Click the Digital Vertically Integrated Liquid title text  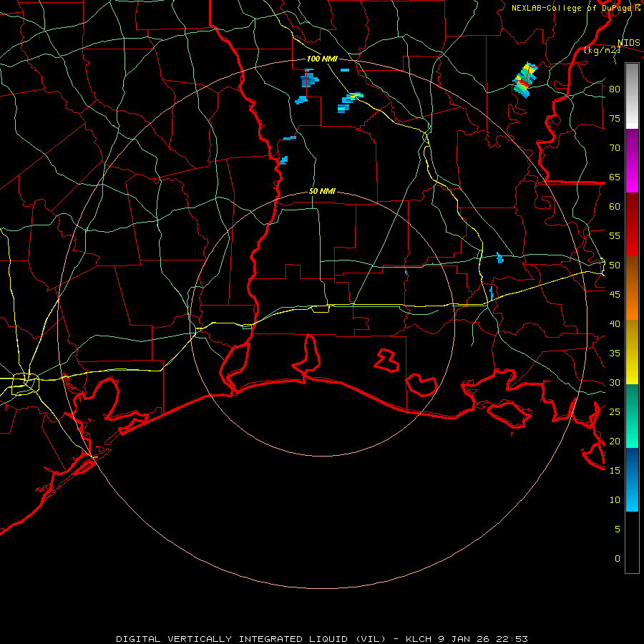(x=251, y=639)
